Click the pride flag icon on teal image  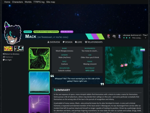coord(142,50)
